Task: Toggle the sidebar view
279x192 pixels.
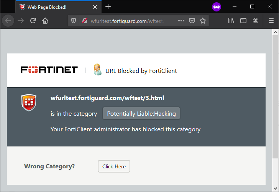Action: pos(243,21)
